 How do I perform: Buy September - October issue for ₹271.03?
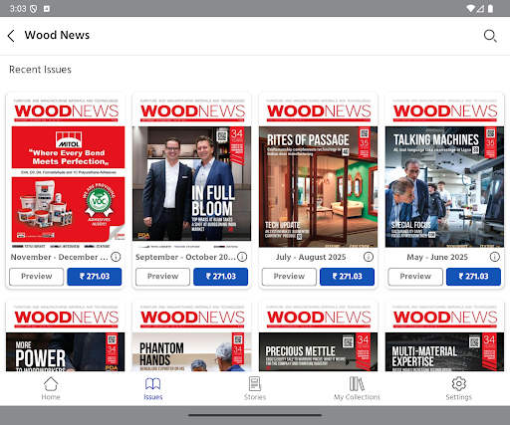coord(221,277)
